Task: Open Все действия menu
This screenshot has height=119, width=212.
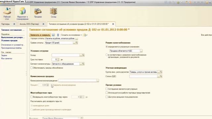Action: [x=206, y=35]
